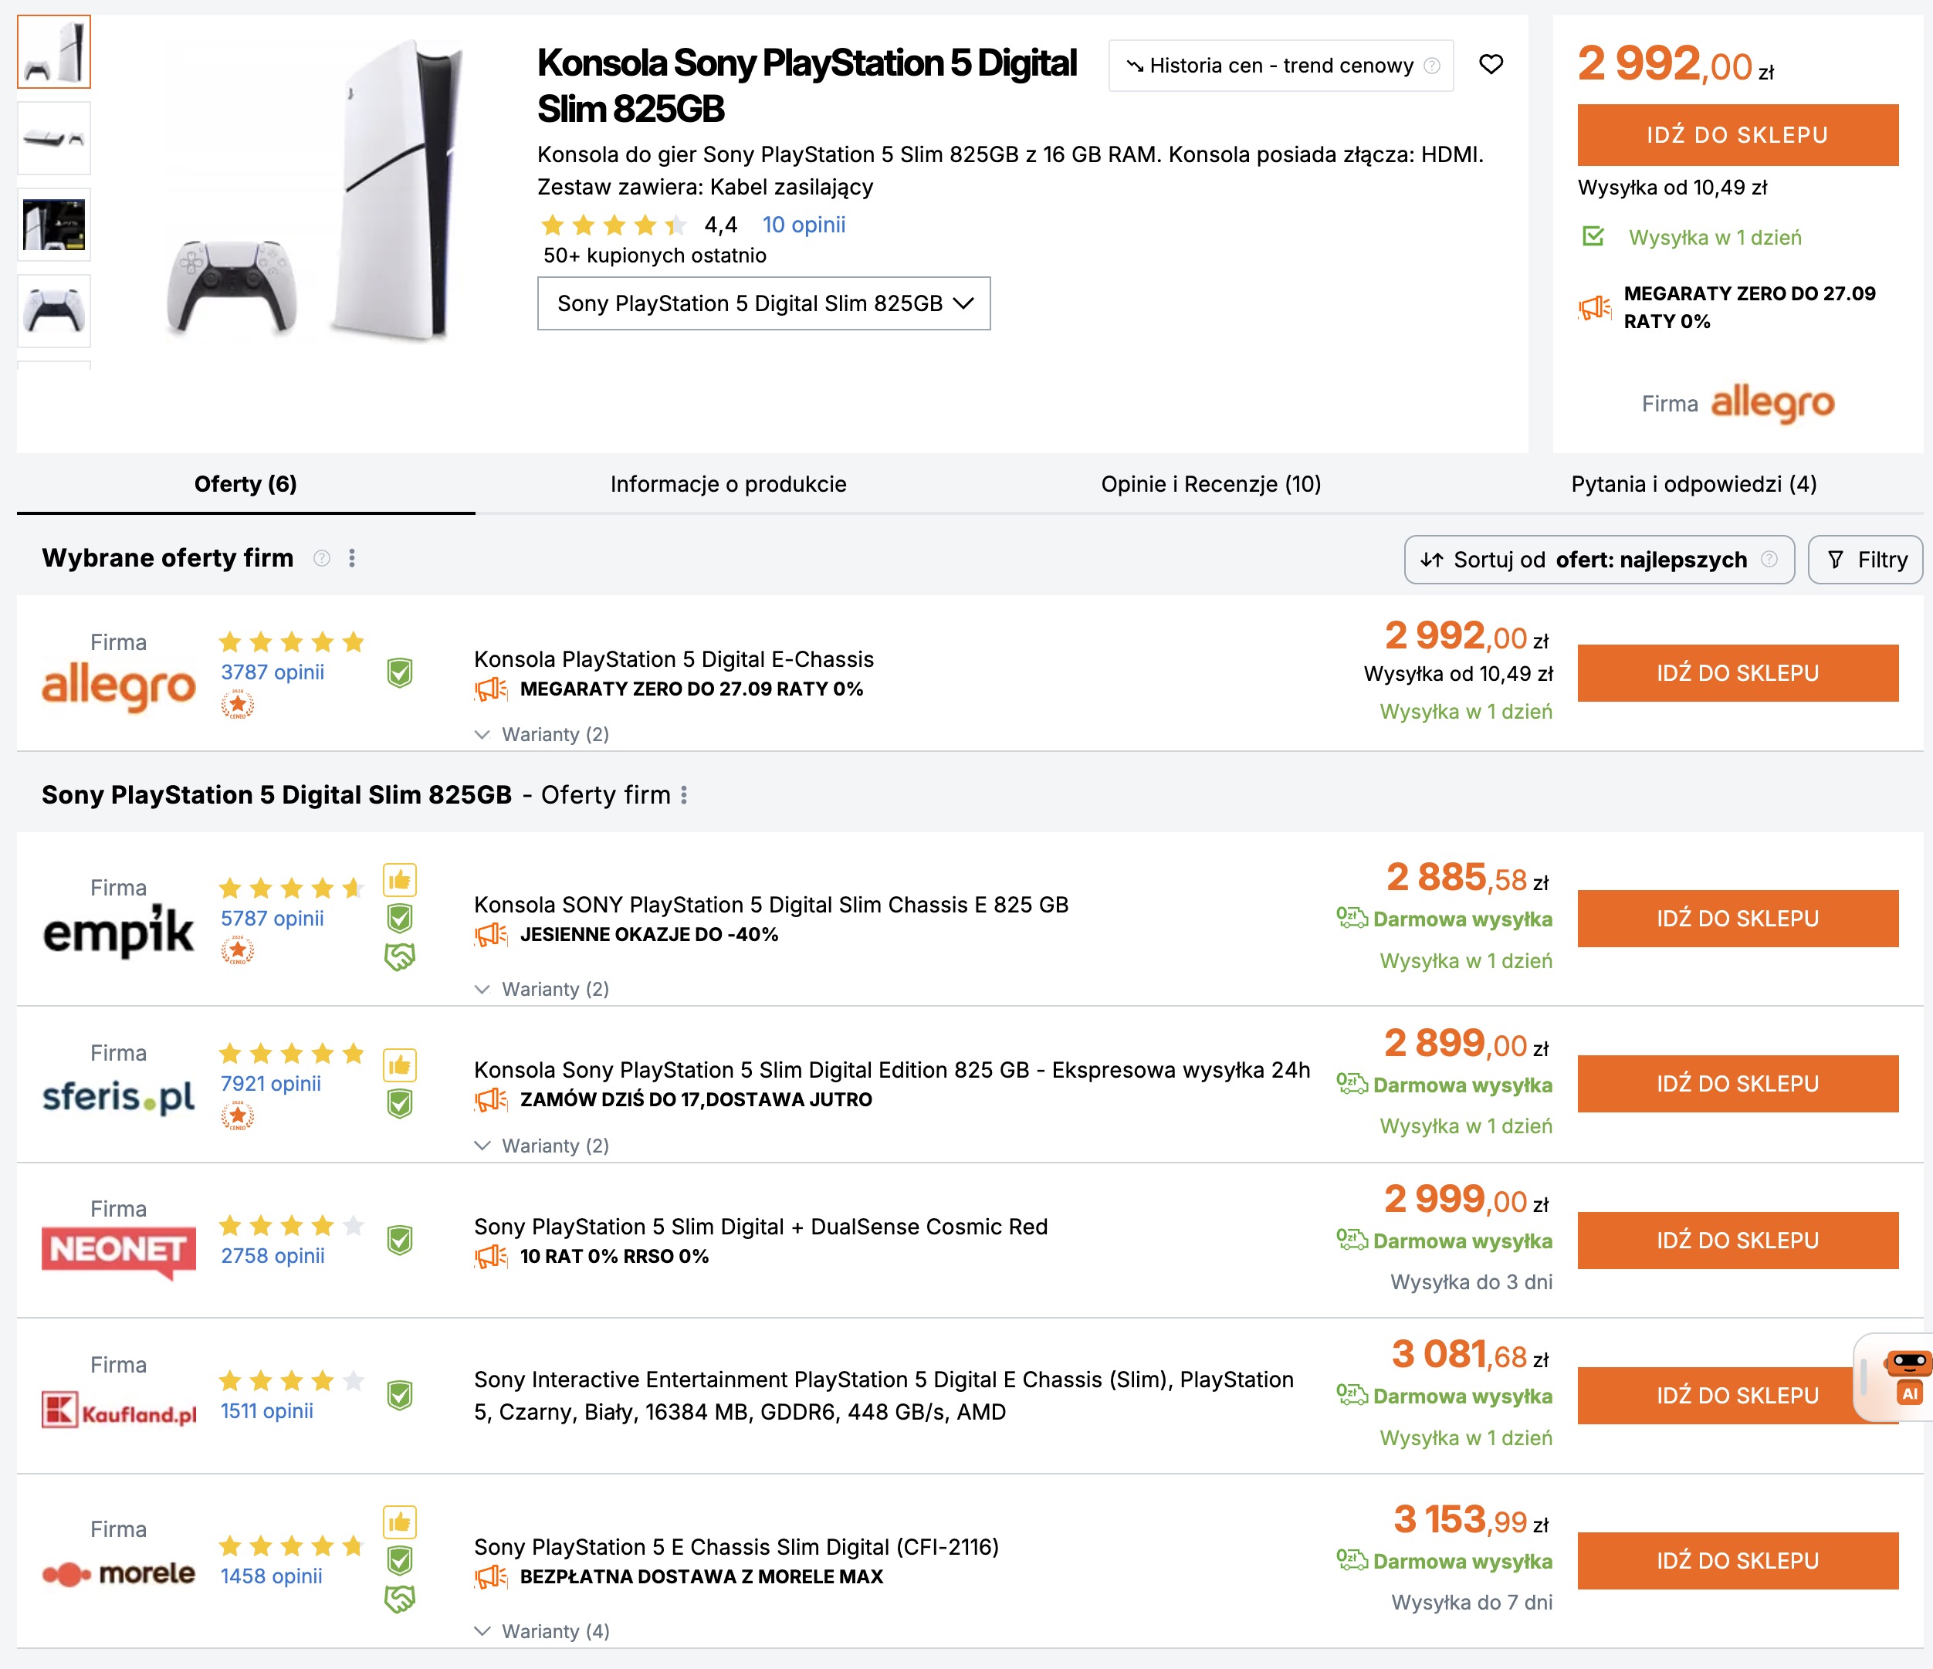
Task: Go to the sferis.pl shop via IDŹ DO SKLEPU
Action: [1737, 1084]
